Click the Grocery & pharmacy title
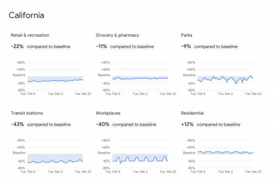 117,35
